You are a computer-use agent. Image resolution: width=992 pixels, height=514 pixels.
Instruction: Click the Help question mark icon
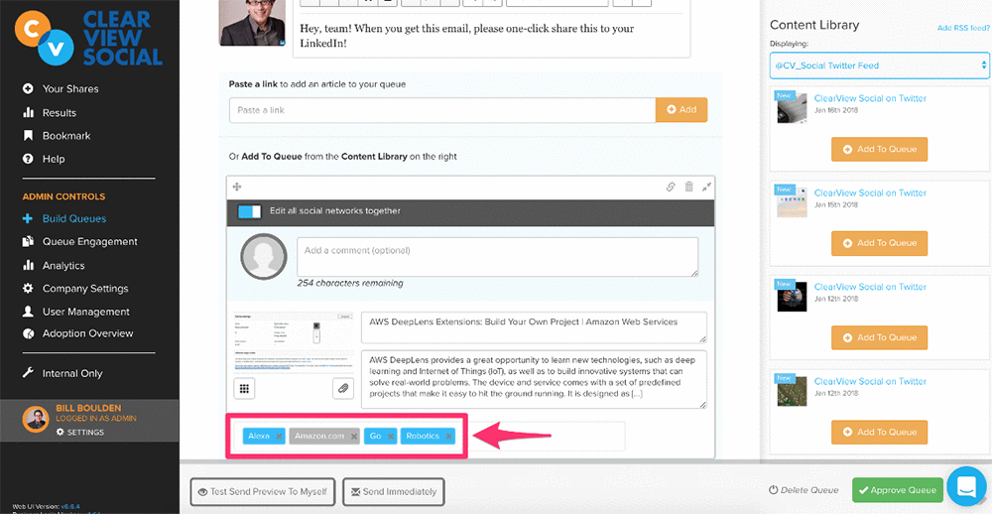click(28, 159)
